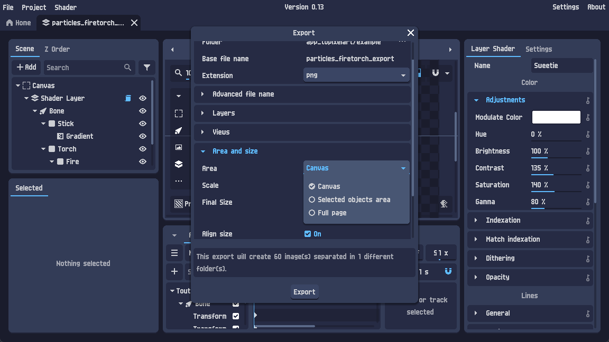Uncheck the Transform checkbox in the timeline panel
The height and width of the screenshot is (342, 609).
tap(235, 316)
